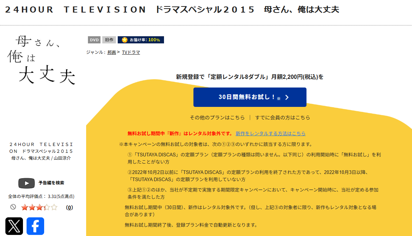Screen dimensions: 412x236
Task: Open the (0) review count link
Action: [x=70, y=207]
